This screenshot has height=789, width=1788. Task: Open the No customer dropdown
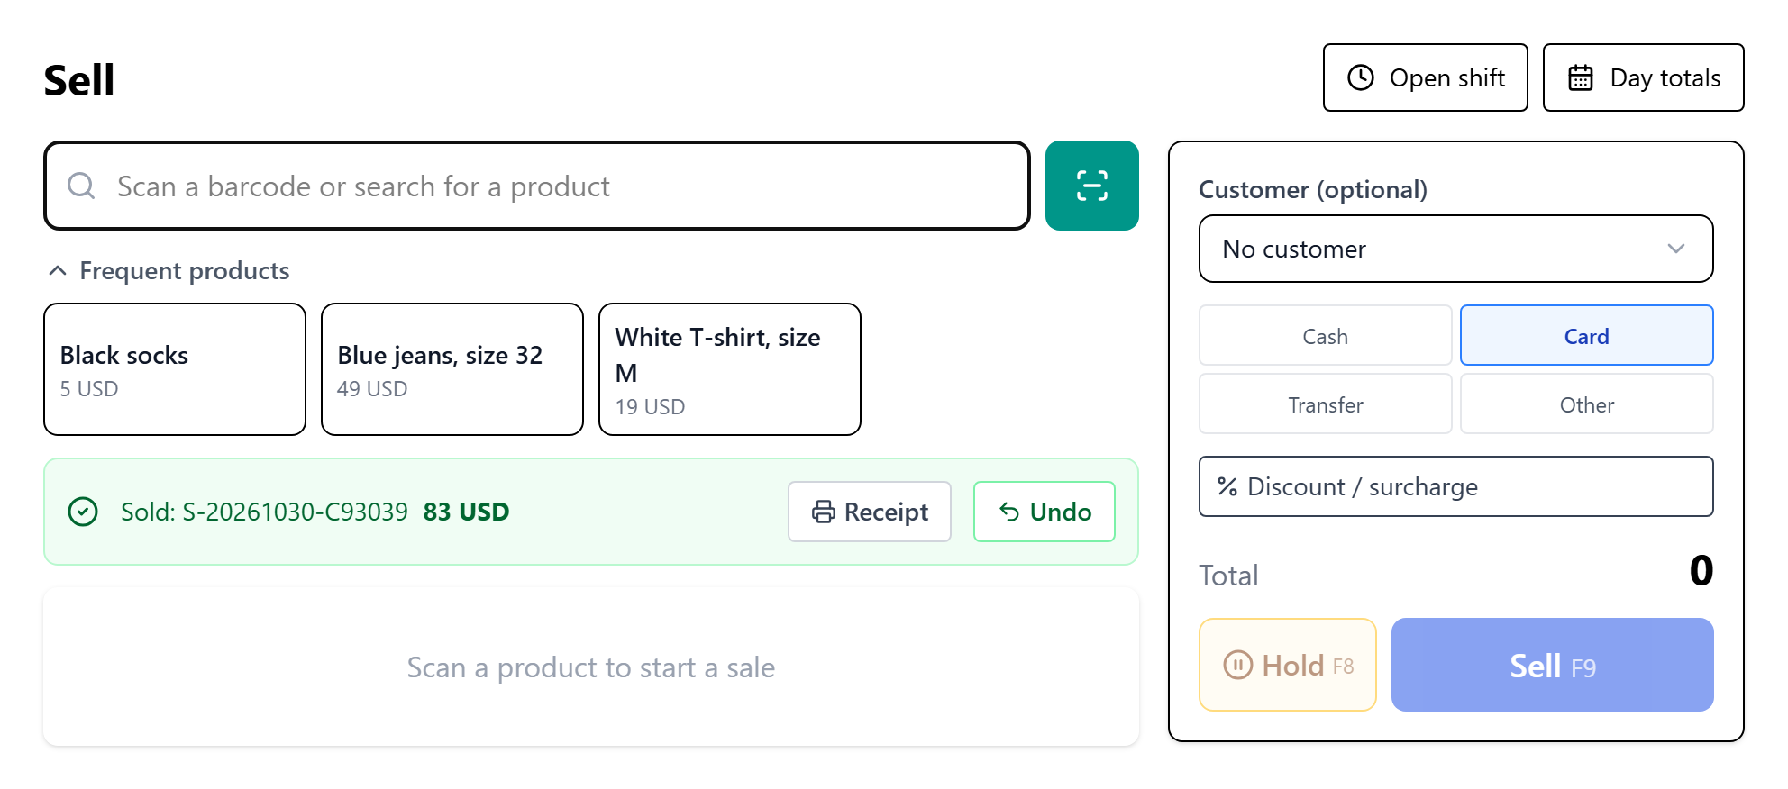point(1455,249)
